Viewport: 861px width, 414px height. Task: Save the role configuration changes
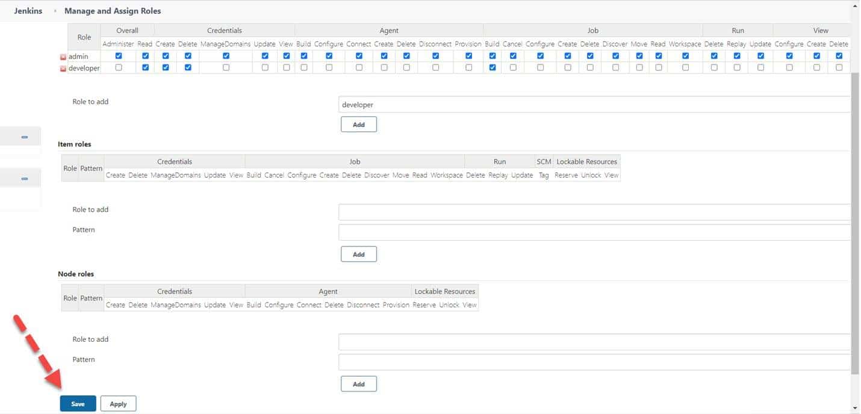click(78, 403)
